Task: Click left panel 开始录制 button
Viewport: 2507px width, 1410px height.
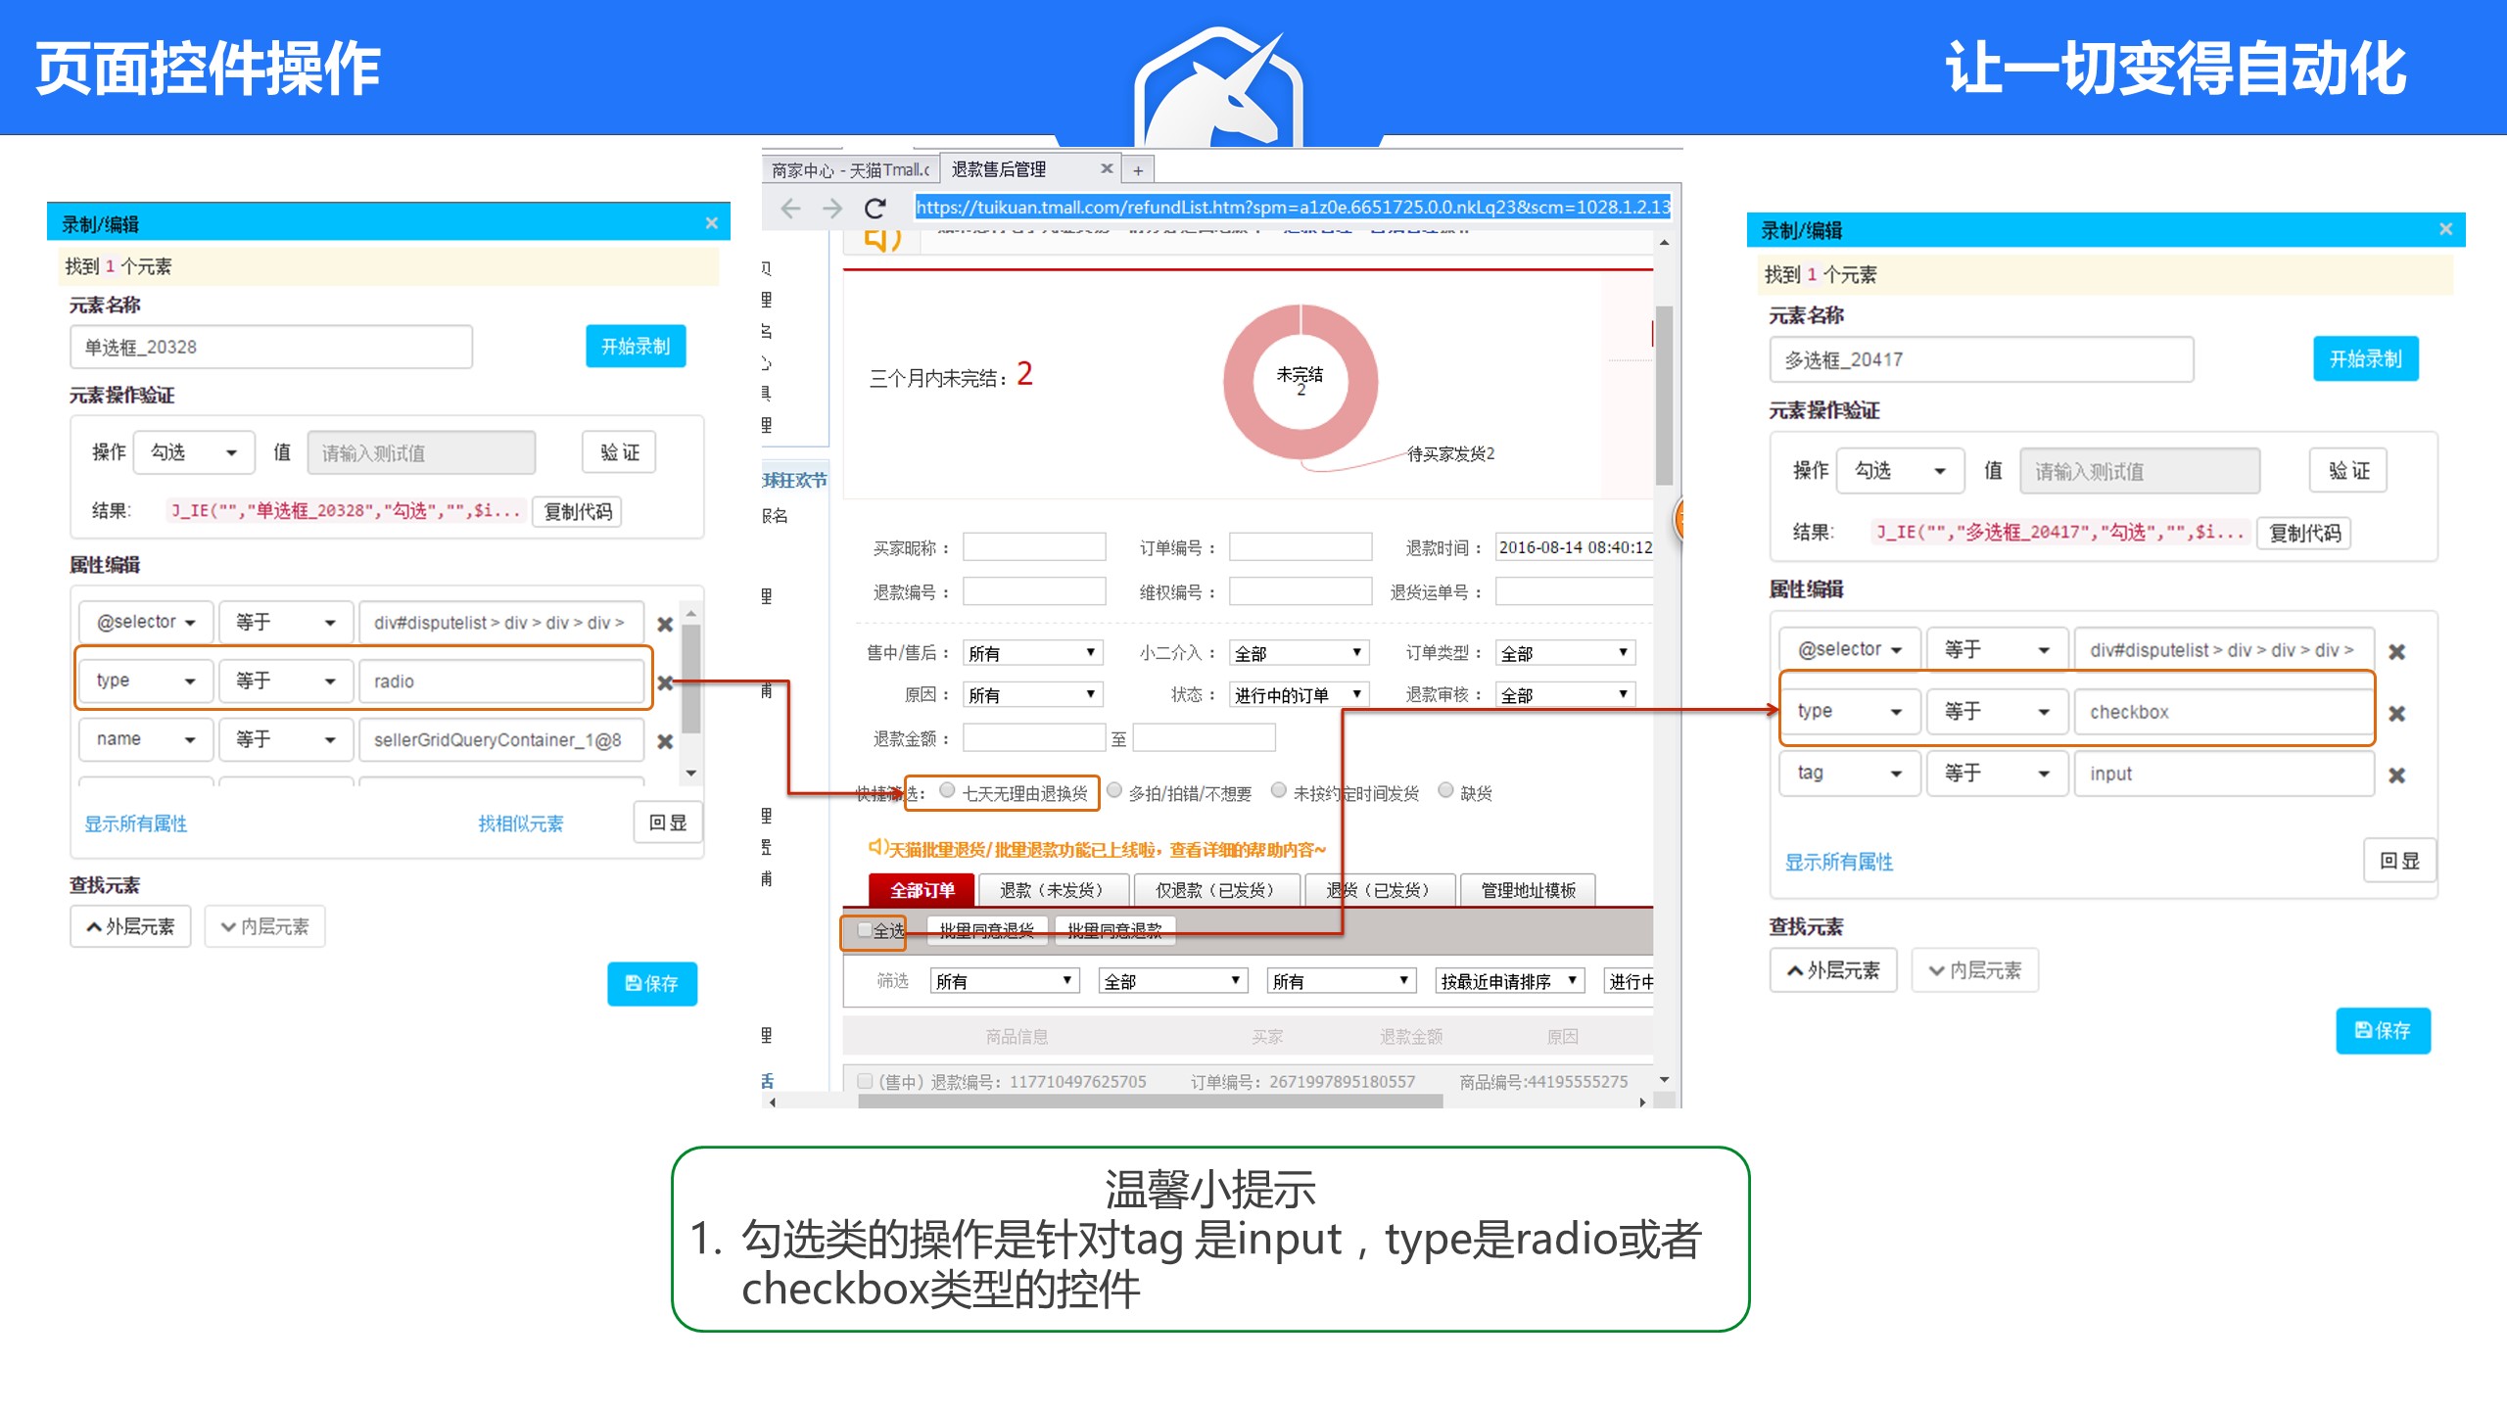Action: (635, 347)
